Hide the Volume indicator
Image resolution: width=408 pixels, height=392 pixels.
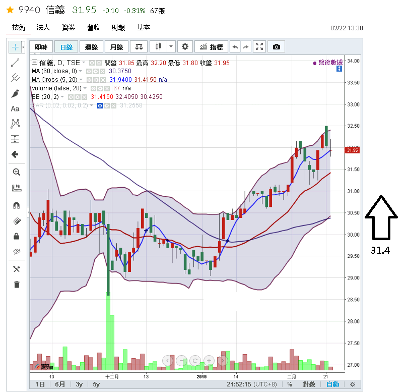(x=93, y=88)
